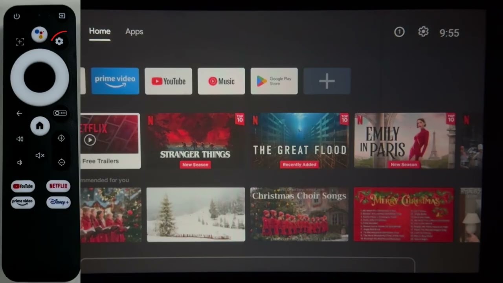Open the Merry Christmas playlist thumbnail
503x283 pixels.
point(404,214)
